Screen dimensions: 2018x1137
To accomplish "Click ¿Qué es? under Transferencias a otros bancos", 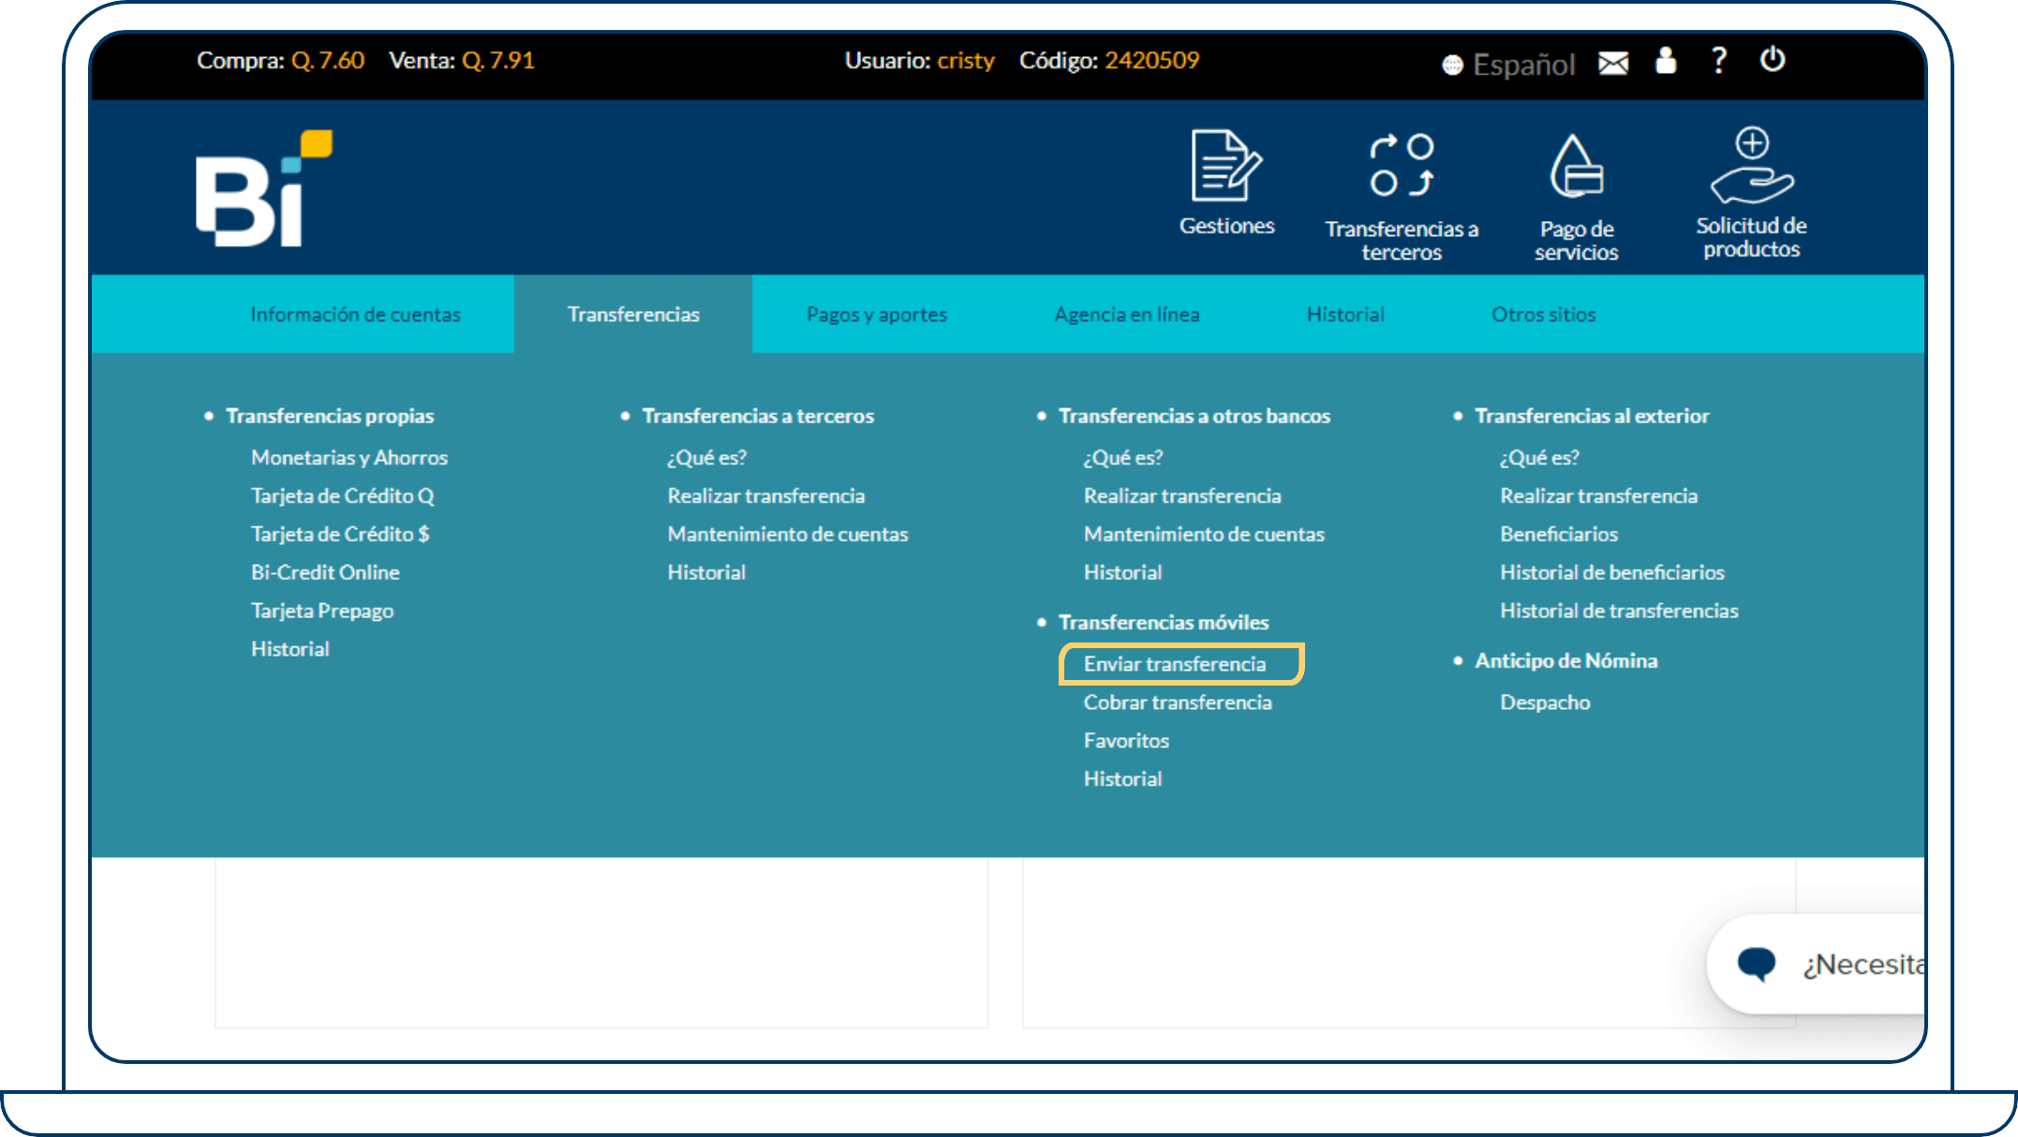I will (1122, 458).
